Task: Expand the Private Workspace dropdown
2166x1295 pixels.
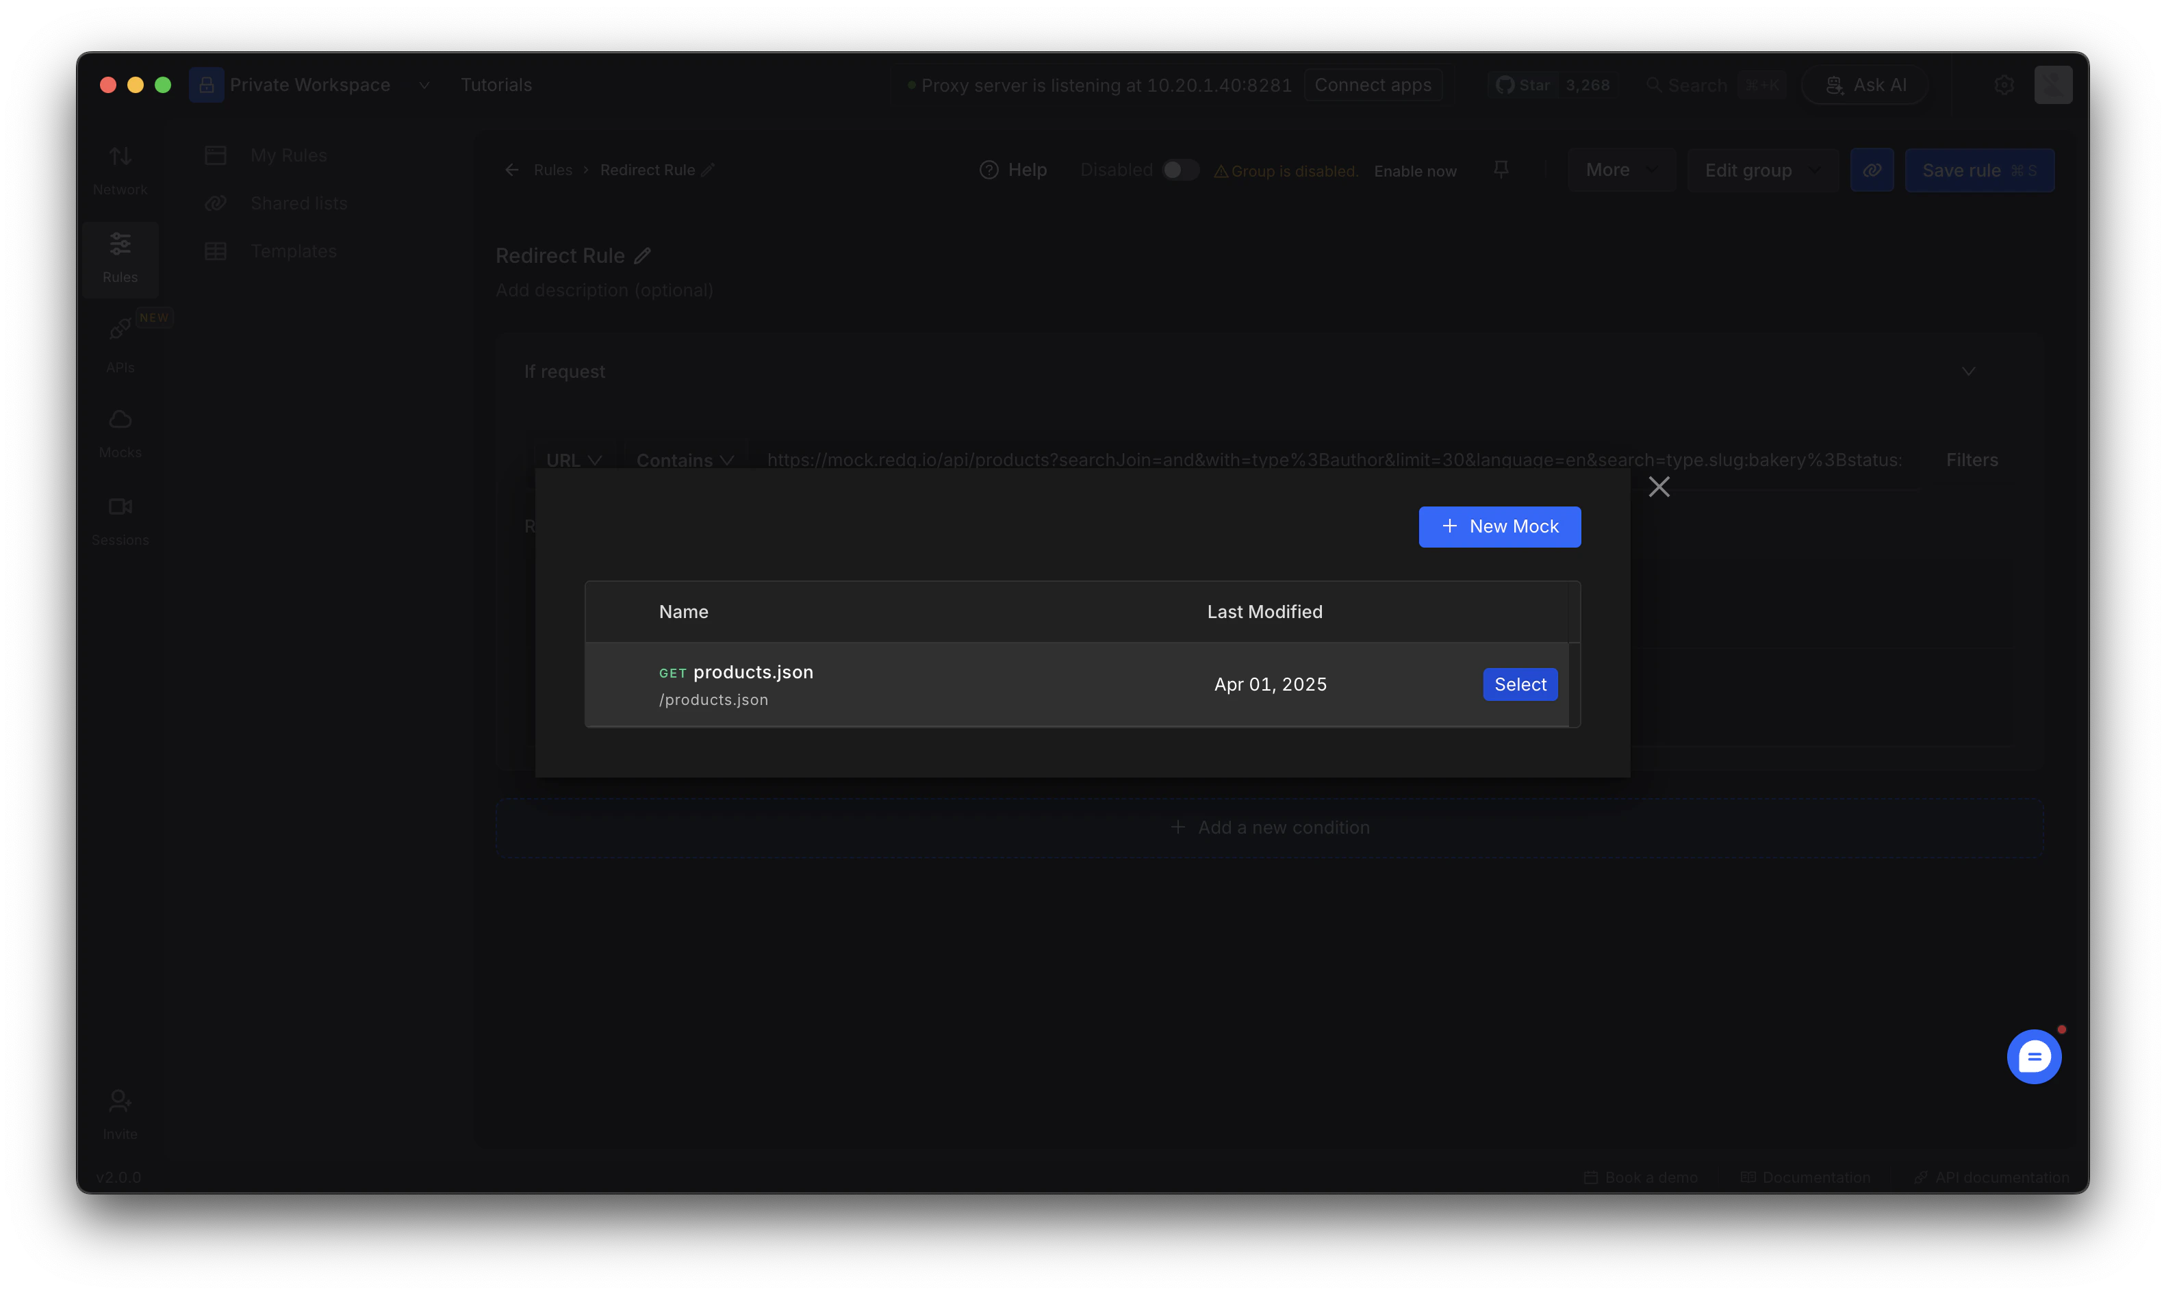Action: point(424,85)
